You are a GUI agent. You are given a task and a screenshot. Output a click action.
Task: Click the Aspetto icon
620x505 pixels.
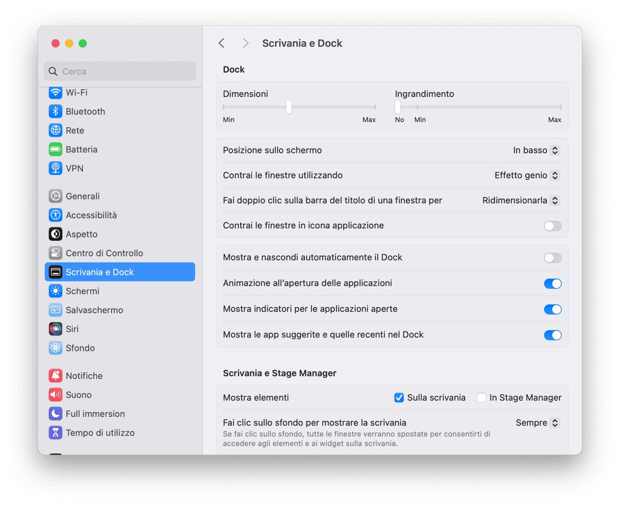pyautogui.click(x=56, y=234)
